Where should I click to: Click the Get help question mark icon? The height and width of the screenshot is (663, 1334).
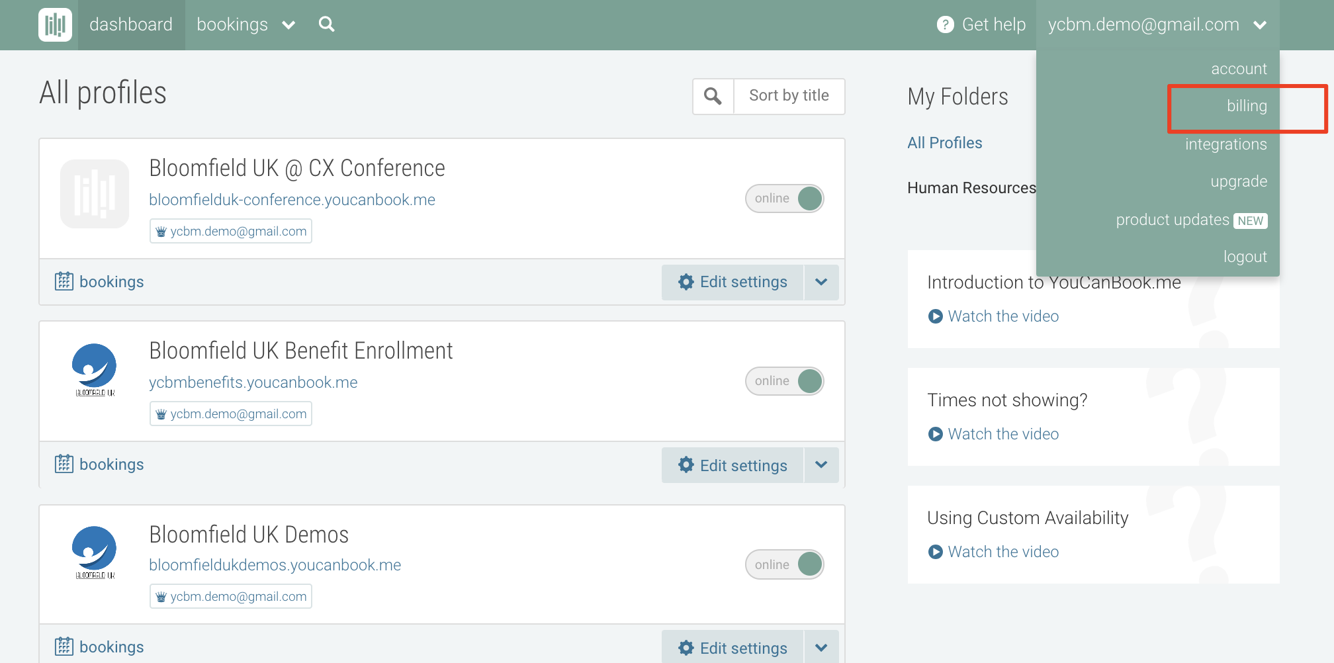click(946, 24)
